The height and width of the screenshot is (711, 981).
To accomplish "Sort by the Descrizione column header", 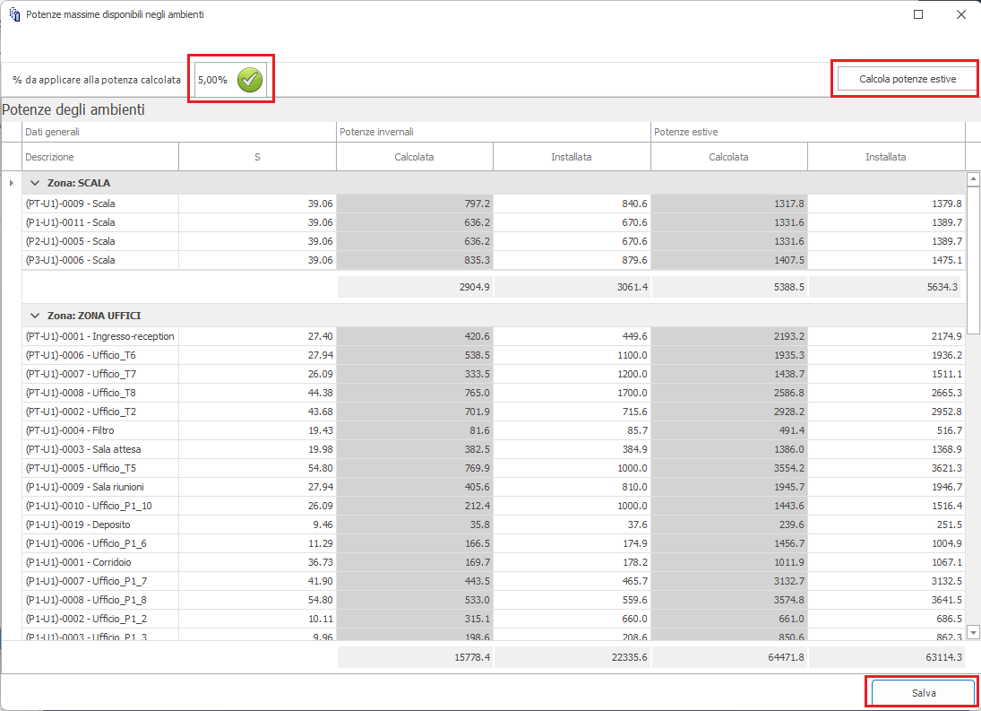I will (x=100, y=157).
